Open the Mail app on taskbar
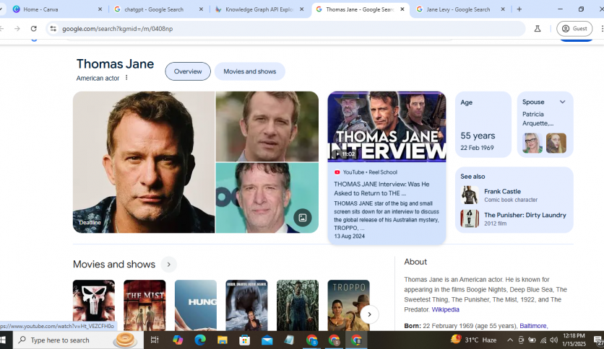 point(267,340)
